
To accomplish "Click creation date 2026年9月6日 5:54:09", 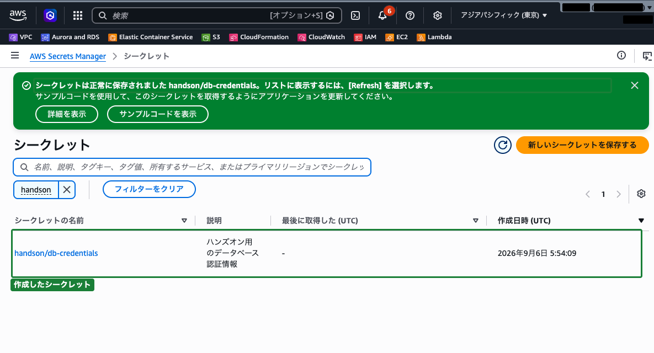I will coord(537,253).
